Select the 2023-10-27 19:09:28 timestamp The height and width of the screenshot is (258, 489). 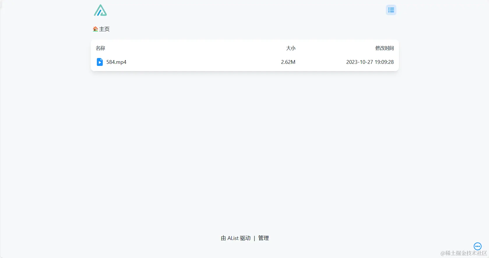coord(370,62)
